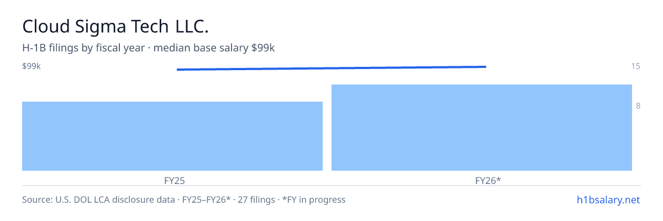Click the 8 right axis label
This screenshot has width=663, height=221.
[x=638, y=106]
